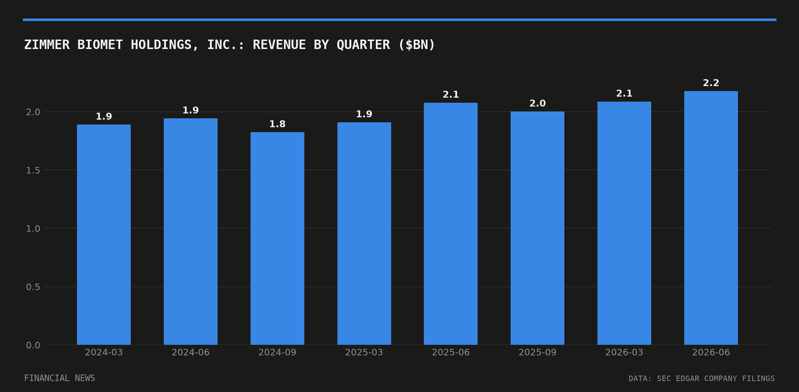Select the 2025-06 revenue bar
Viewport: 799px width, 392px height.
pos(451,224)
